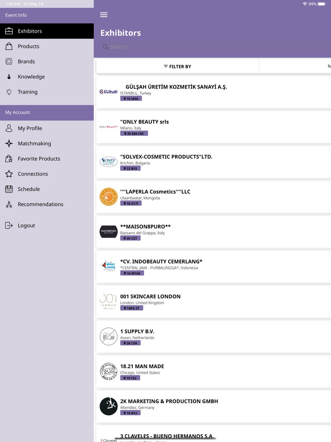Click the Recommendations people icon
Screen dimensions: 331x442
9,204
